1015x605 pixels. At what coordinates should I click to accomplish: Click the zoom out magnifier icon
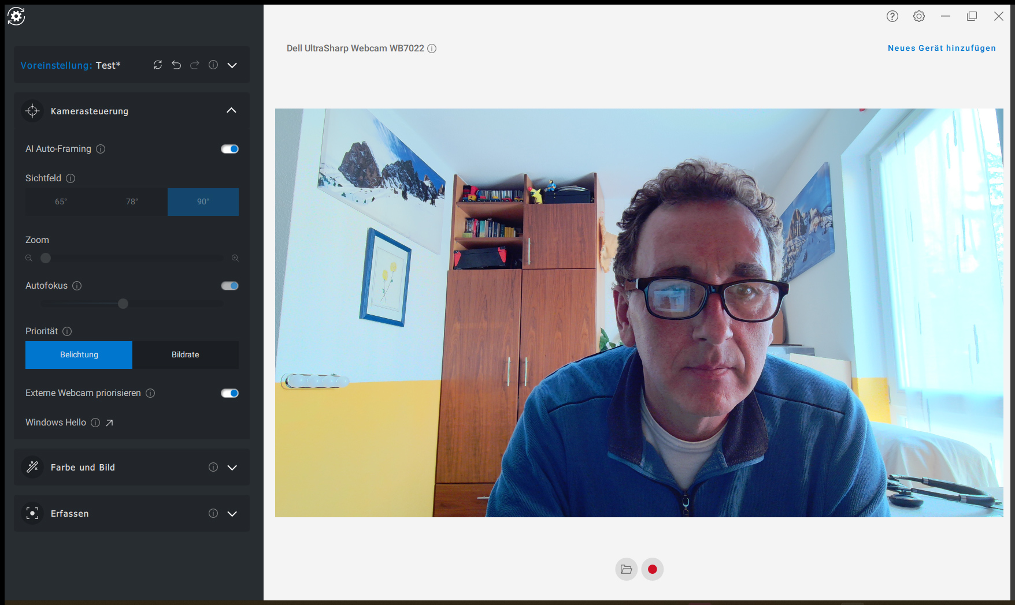pyautogui.click(x=29, y=258)
